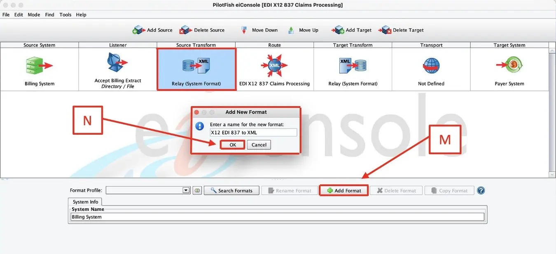Open the Edit menu
Image resolution: width=556 pixels, height=254 pixels.
[19, 14]
